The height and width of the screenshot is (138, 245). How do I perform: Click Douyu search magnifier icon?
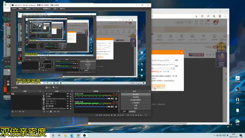[x=190, y=22]
